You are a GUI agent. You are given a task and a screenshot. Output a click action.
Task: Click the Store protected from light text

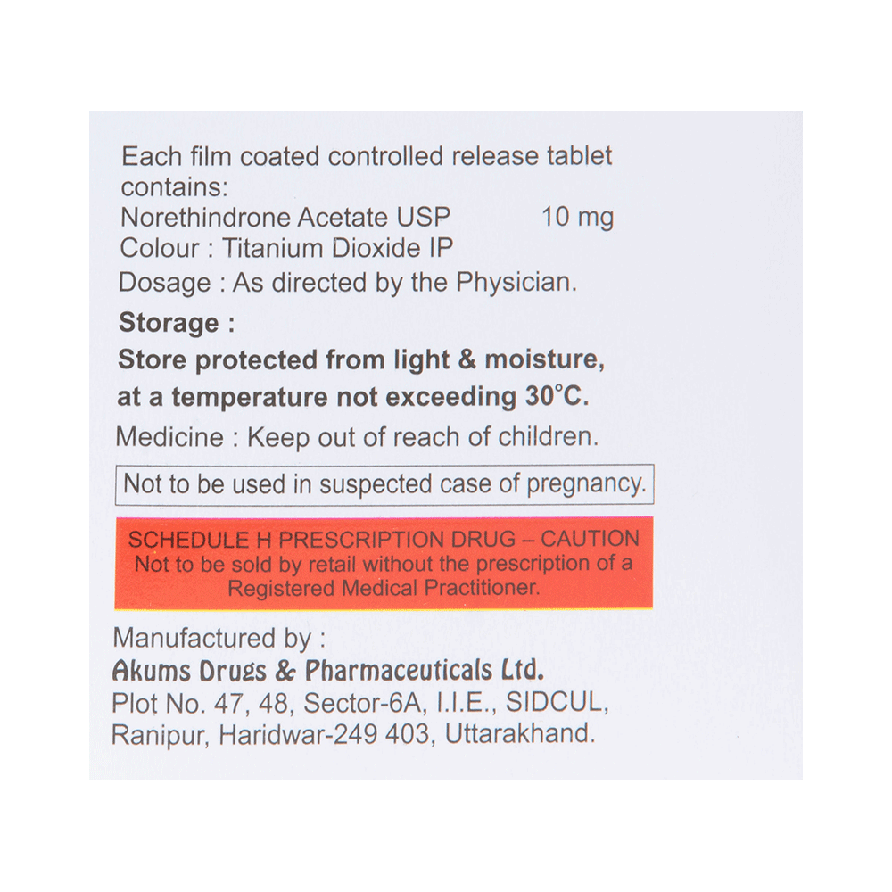[x=361, y=359]
